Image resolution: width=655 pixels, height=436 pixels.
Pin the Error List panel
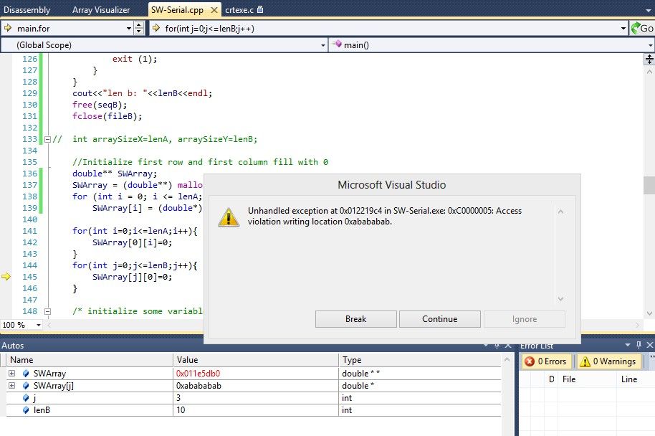click(x=639, y=345)
